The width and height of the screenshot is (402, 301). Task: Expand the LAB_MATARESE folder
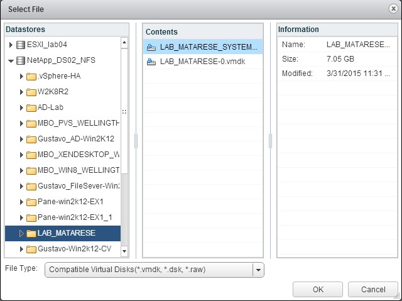pyautogui.click(x=21, y=233)
